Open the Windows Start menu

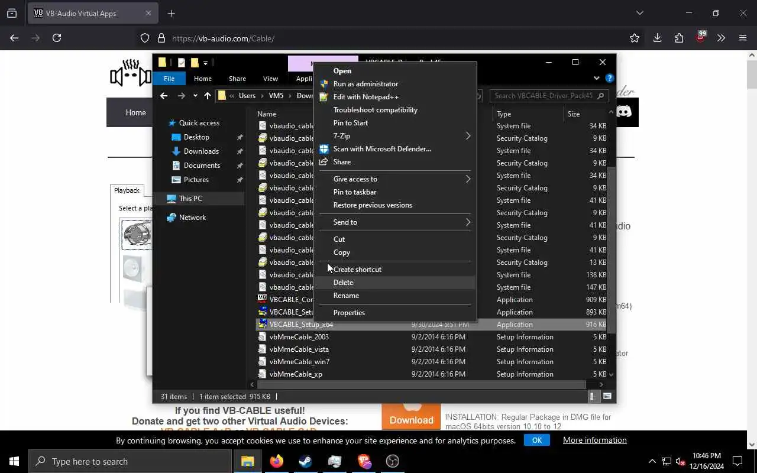(x=14, y=461)
